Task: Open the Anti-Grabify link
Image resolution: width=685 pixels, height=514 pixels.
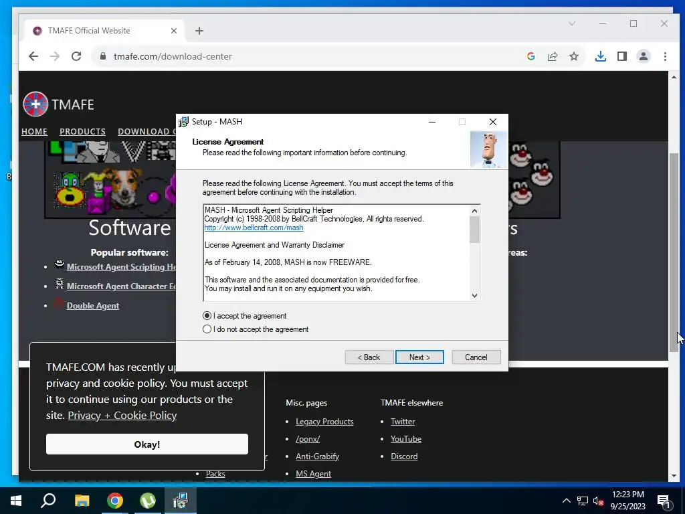Action: (x=317, y=456)
